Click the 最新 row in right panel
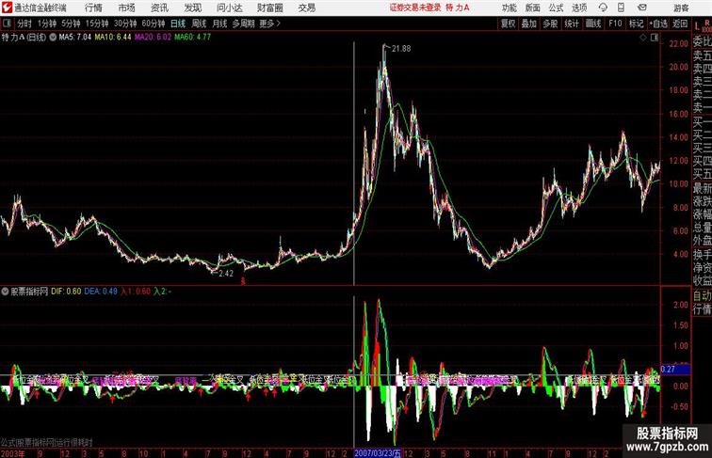 (702, 188)
